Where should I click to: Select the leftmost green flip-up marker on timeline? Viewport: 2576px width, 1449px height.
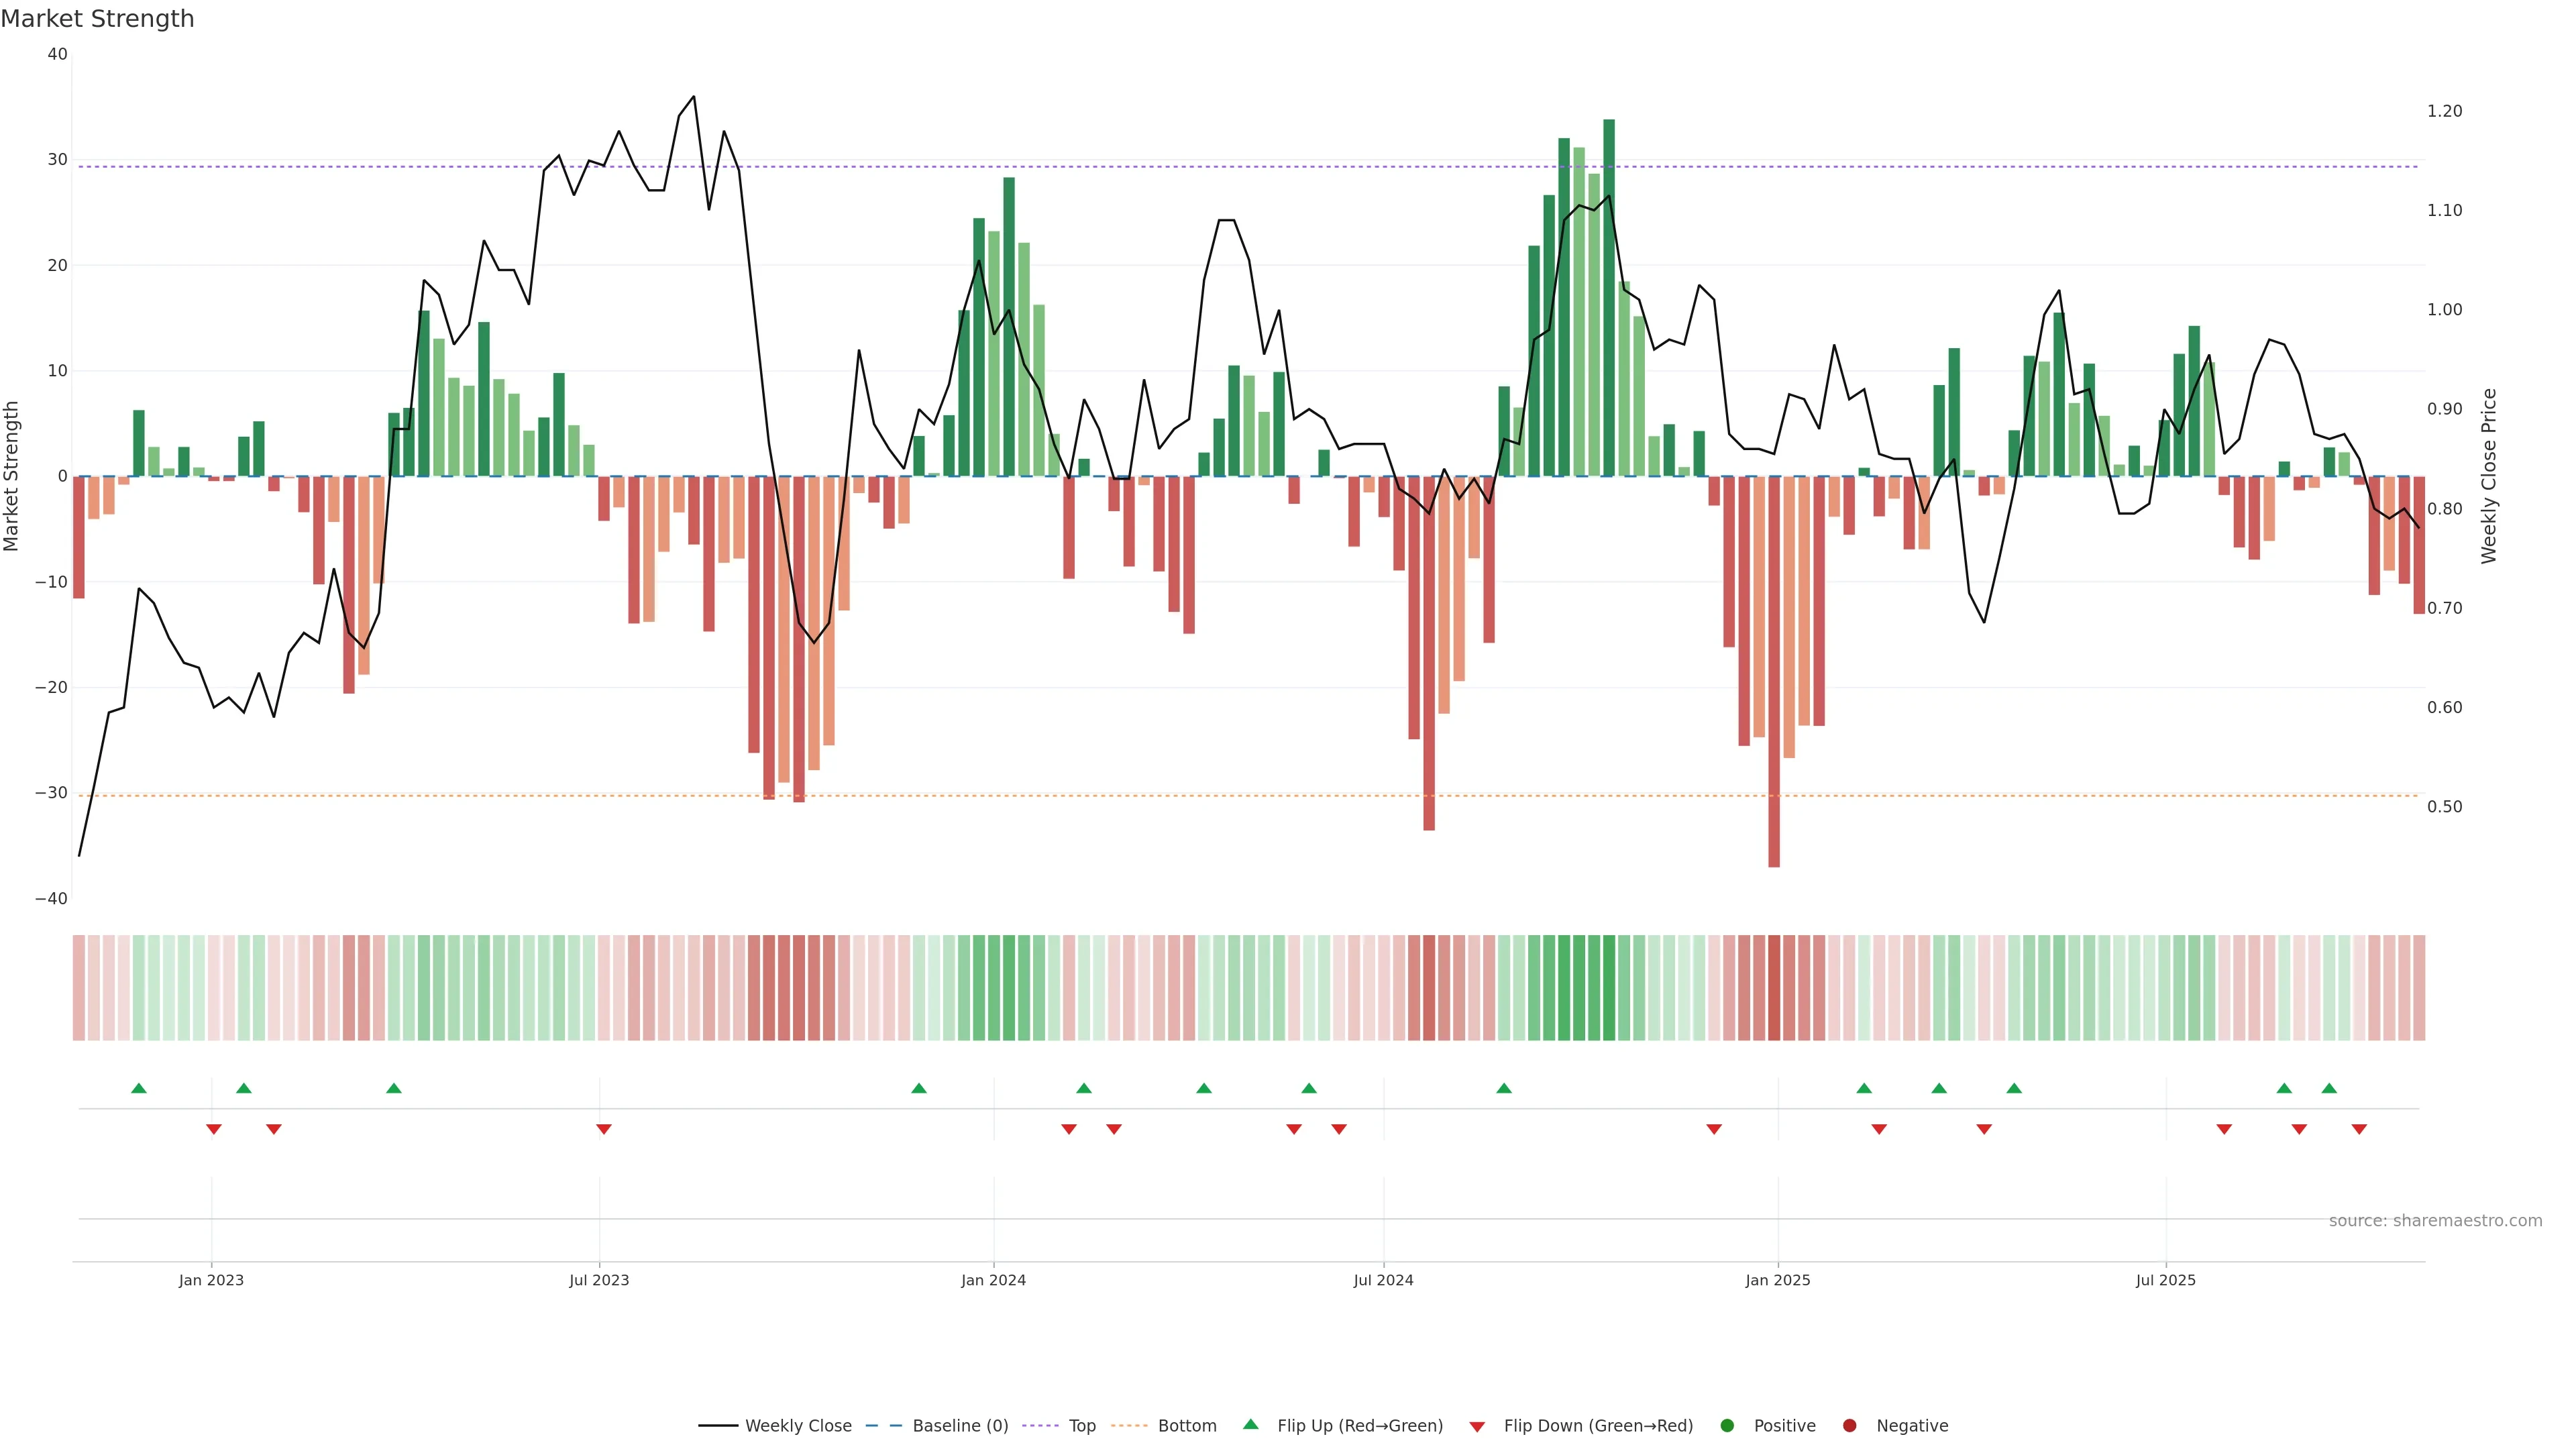tap(139, 1088)
